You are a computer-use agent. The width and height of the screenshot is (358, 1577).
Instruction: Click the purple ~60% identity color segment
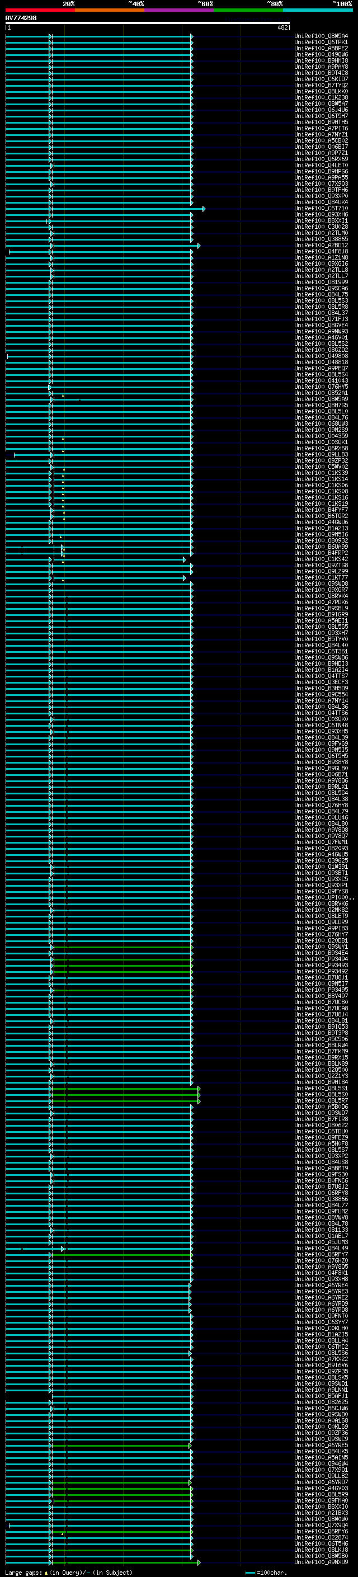tap(180, 10)
